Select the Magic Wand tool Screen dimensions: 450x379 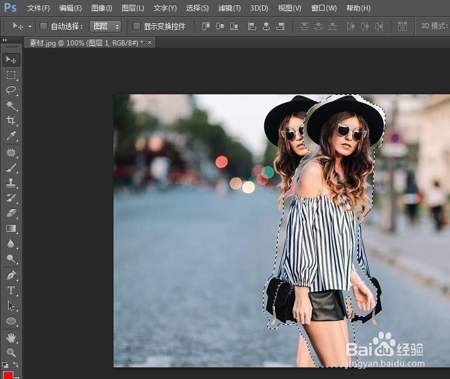point(11,105)
